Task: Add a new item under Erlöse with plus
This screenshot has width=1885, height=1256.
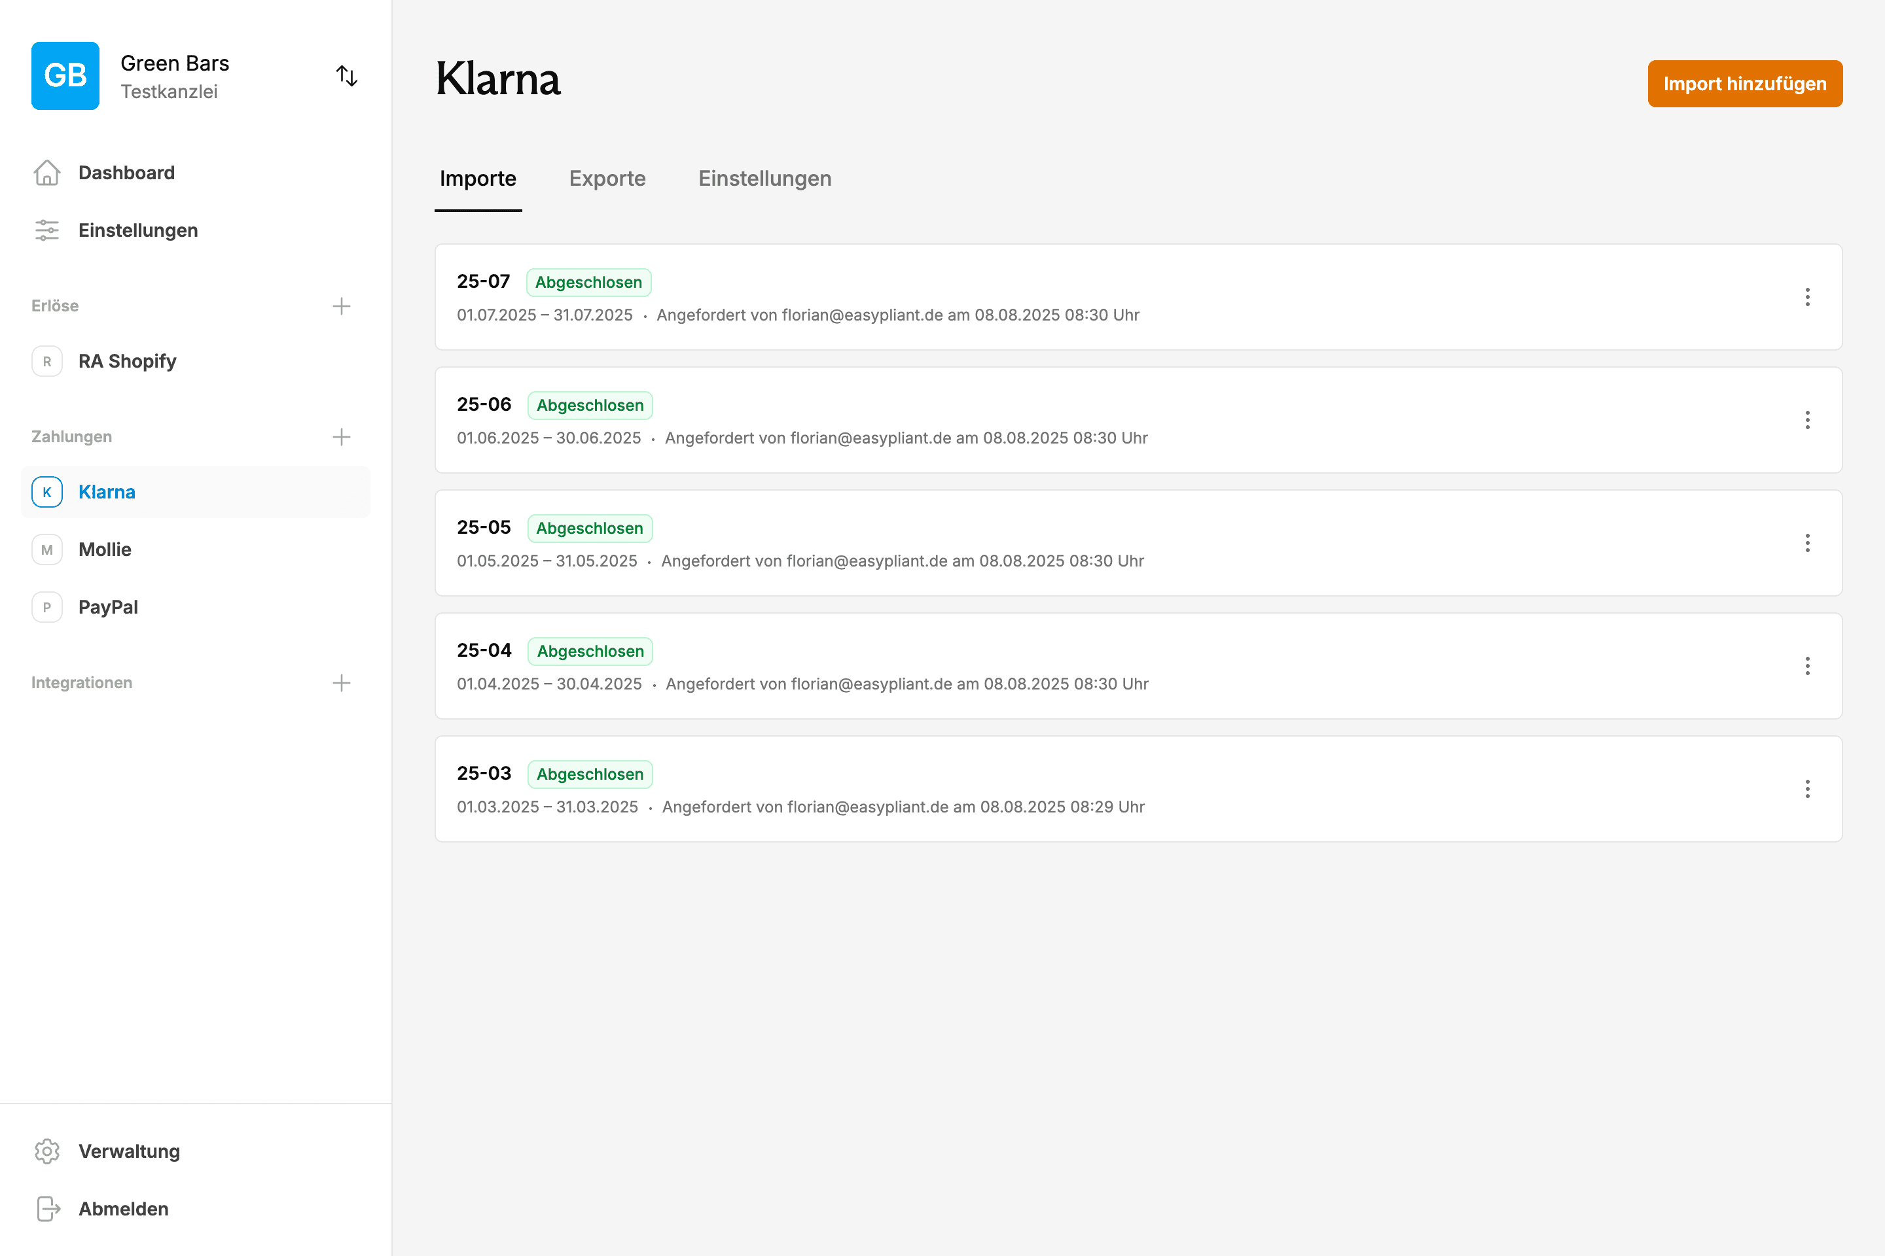Action: pos(342,305)
